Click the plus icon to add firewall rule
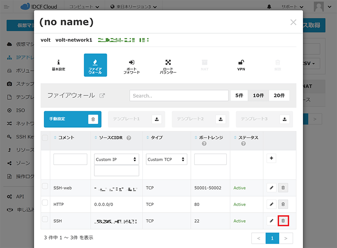The width and height of the screenshot is (337, 248). tap(272, 159)
